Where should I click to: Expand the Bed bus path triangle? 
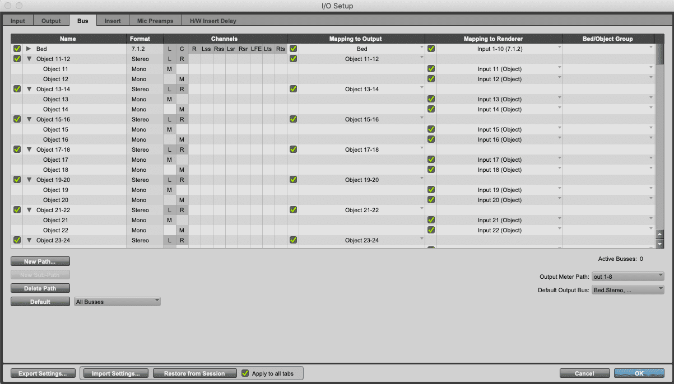[x=29, y=49]
